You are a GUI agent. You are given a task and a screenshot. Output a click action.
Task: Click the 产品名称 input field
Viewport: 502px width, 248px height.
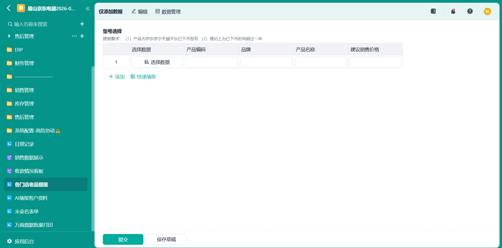[x=321, y=62]
